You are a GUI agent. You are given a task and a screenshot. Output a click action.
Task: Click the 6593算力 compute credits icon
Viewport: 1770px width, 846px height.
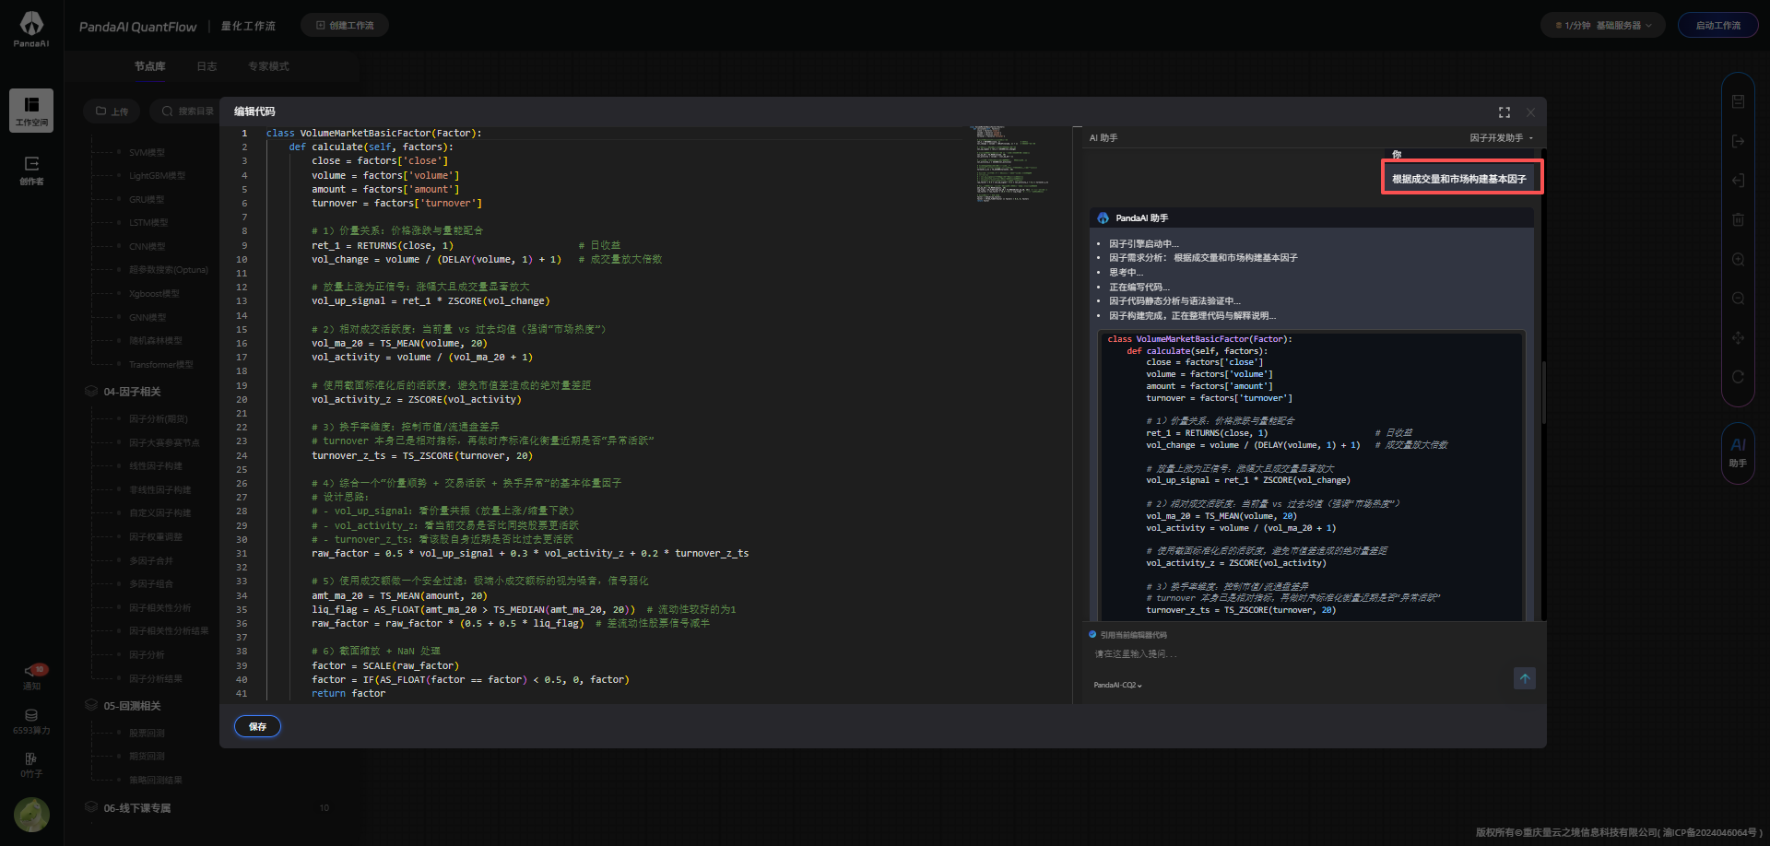click(31, 722)
